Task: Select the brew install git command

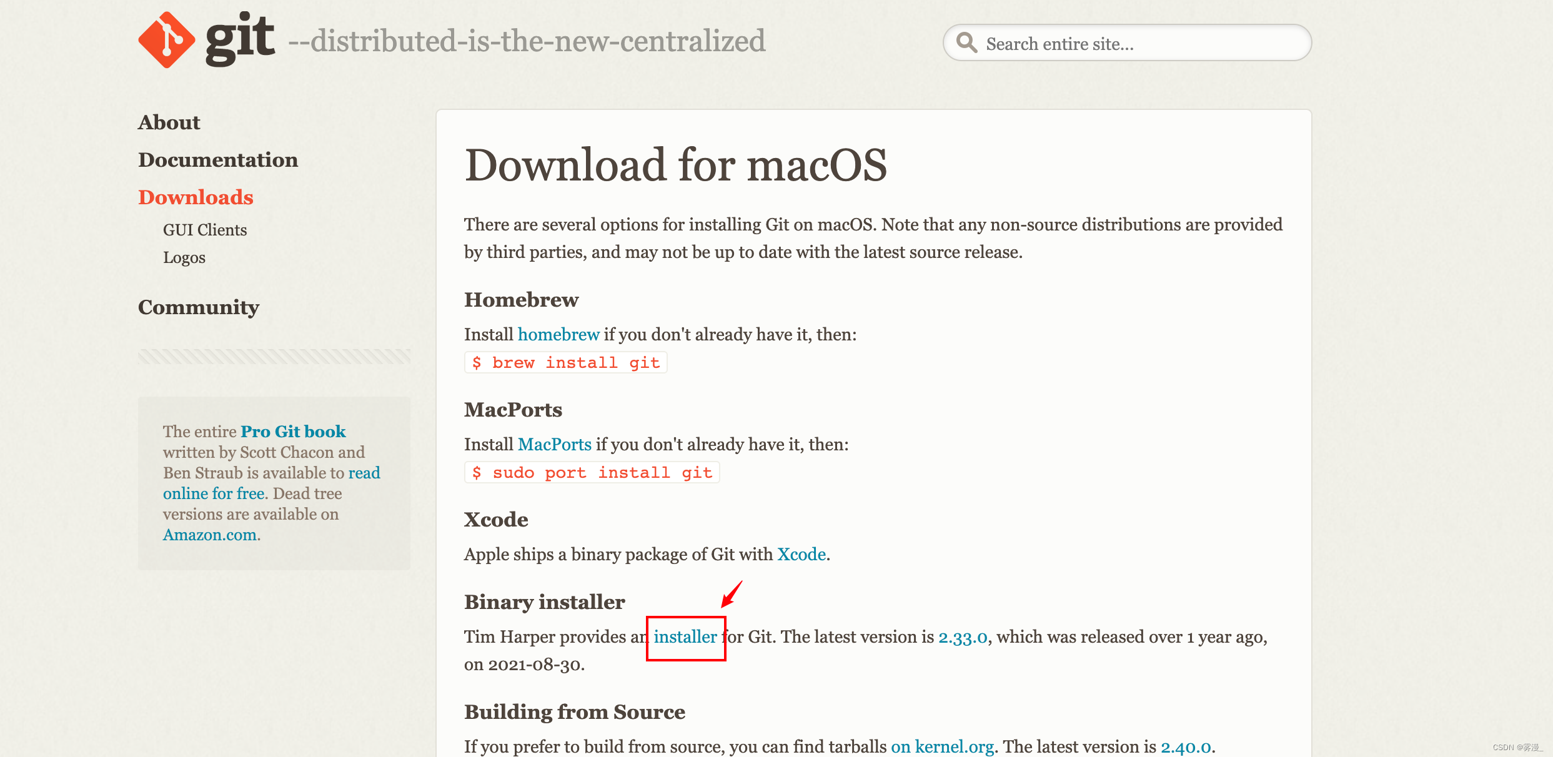Action: [565, 362]
